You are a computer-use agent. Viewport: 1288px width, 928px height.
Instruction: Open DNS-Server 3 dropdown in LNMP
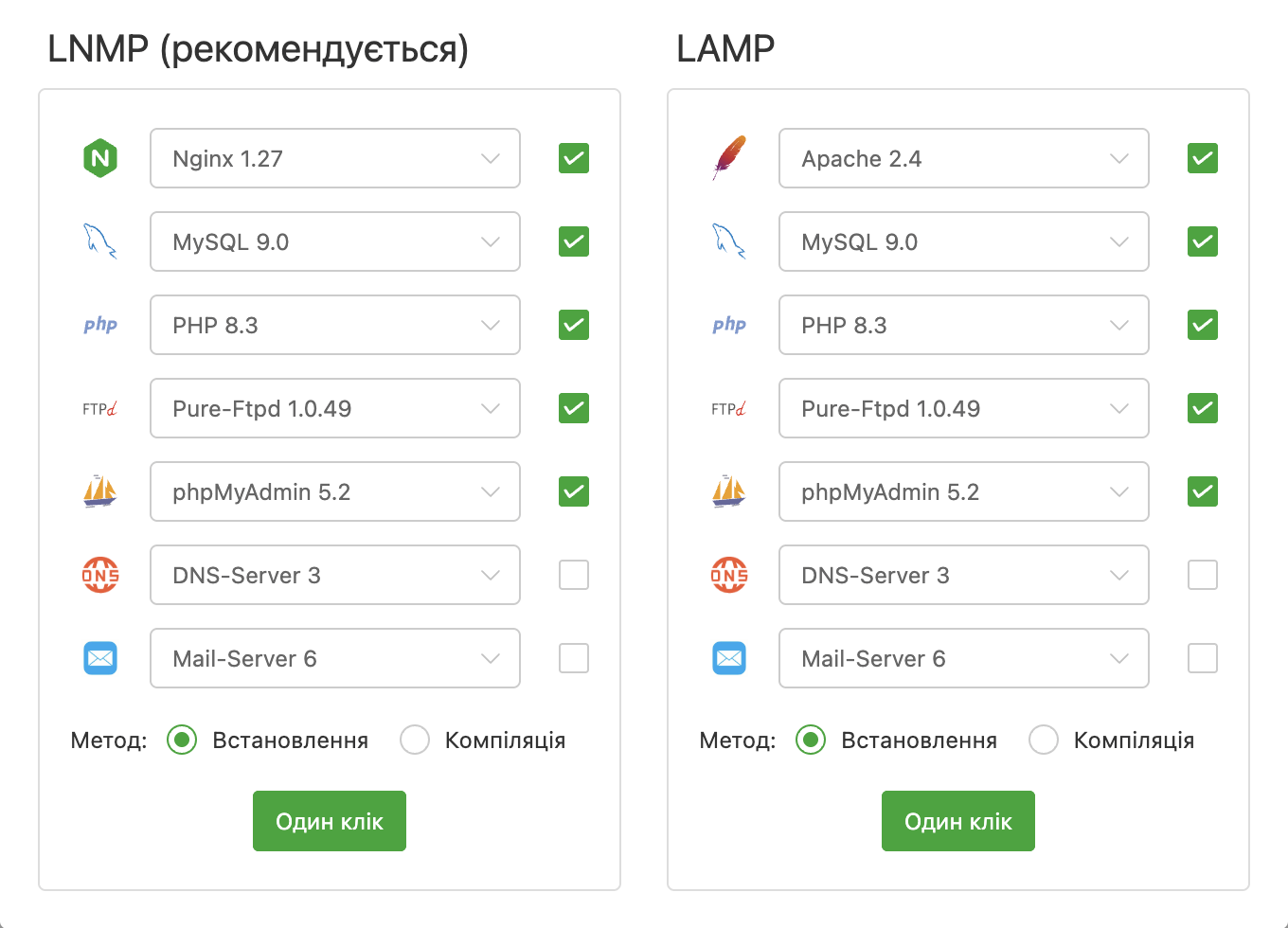[x=335, y=575]
